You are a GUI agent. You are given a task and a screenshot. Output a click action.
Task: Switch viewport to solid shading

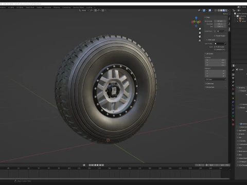(x=221, y=10)
